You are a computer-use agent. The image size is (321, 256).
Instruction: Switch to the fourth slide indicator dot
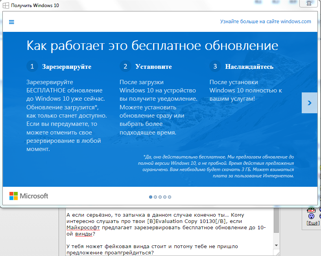[x=165, y=197]
